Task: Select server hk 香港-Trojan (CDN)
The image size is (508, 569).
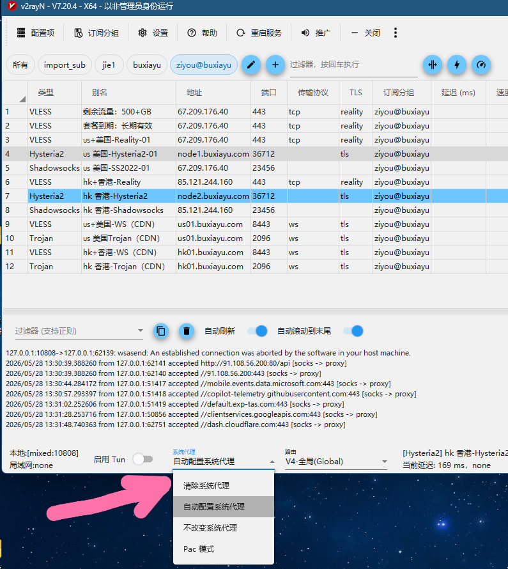Action: tap(255, 267)
